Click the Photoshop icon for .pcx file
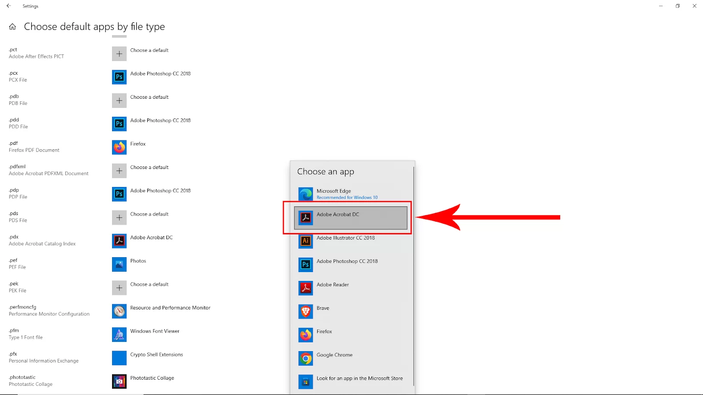 pyautogui.click(x=119, y=77)
